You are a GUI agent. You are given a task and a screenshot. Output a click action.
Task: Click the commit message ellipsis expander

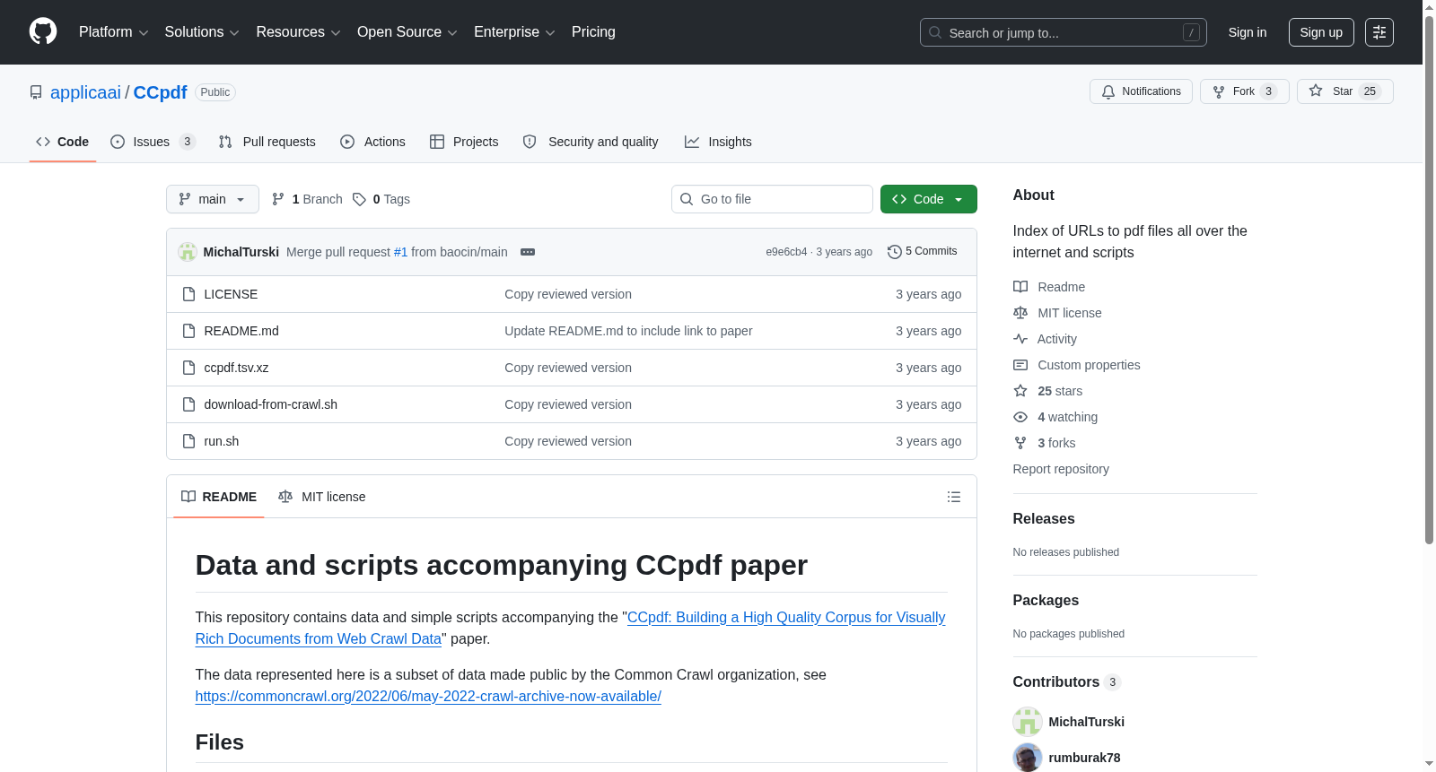pos(528,252)
